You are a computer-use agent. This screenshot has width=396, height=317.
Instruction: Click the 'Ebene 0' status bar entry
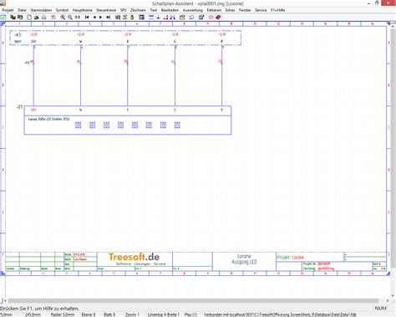(x=89, y=314)
